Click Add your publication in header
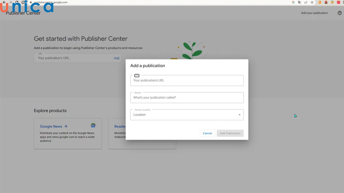 pyautogui.click(x=314, y=13)
